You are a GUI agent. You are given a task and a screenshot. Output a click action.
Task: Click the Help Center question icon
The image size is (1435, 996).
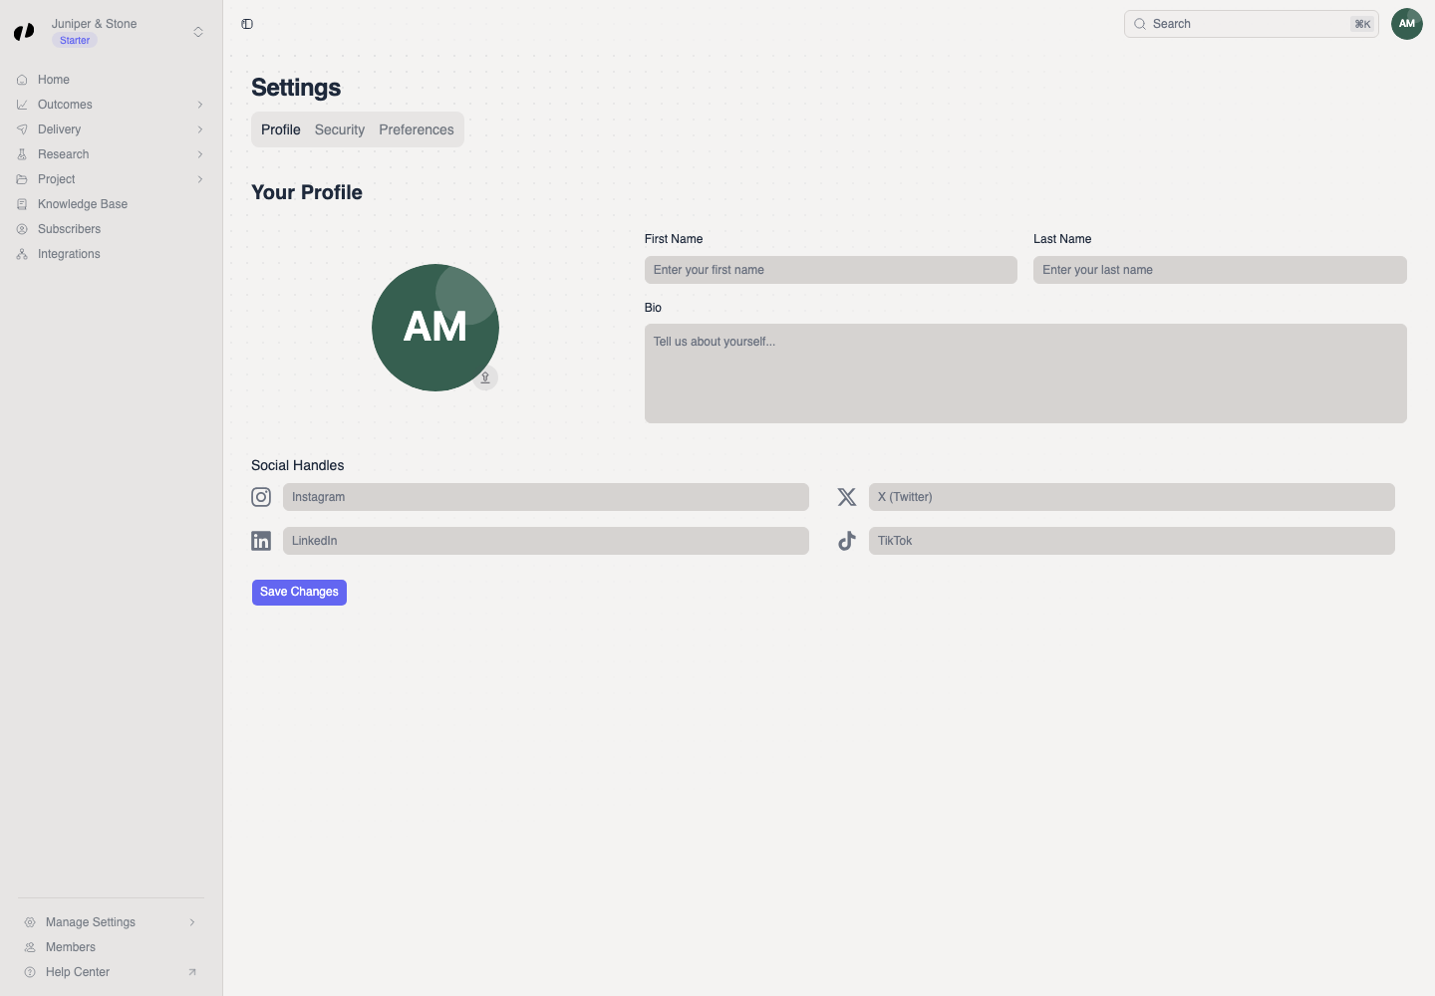(30, 972)
